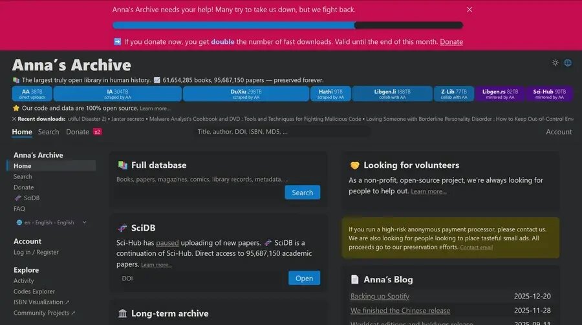The width and height of the screenshot is (582, 325).
Task: Click the document icon beside Anna's Blog
Action: pyautogui.click(x=355, y=279)
